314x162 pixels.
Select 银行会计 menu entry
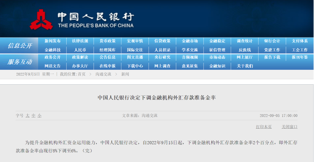tap(272, 41)
